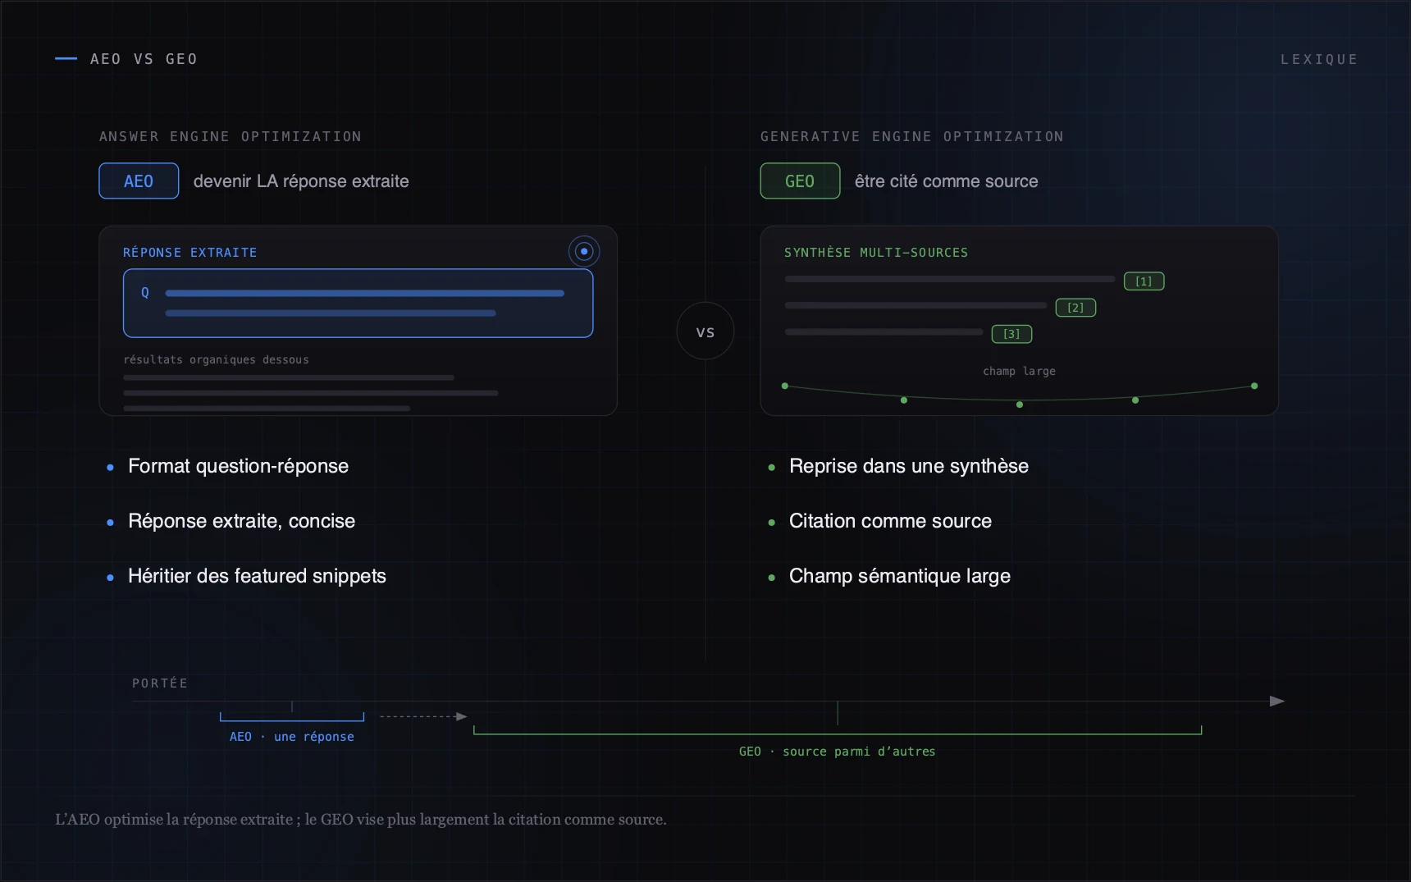
Task: Select the target circle icon in Réponse extraite card
Action: 584,251
